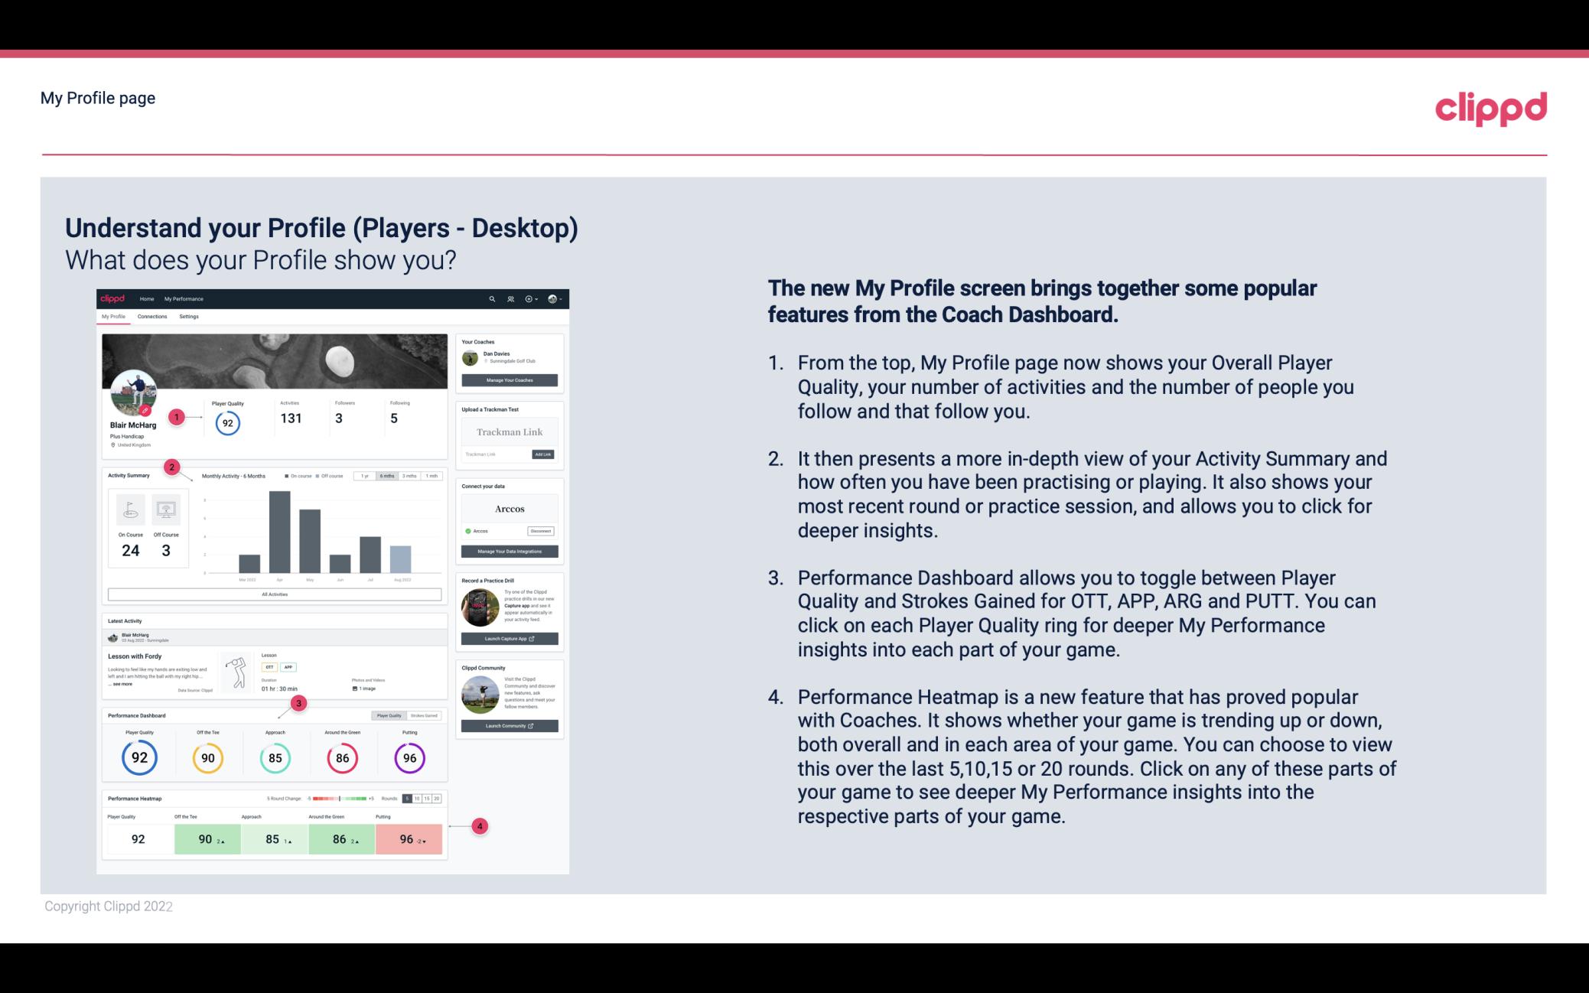Click the Player Quality ring icon
The image size is (1589, 993).
(138, 757)
